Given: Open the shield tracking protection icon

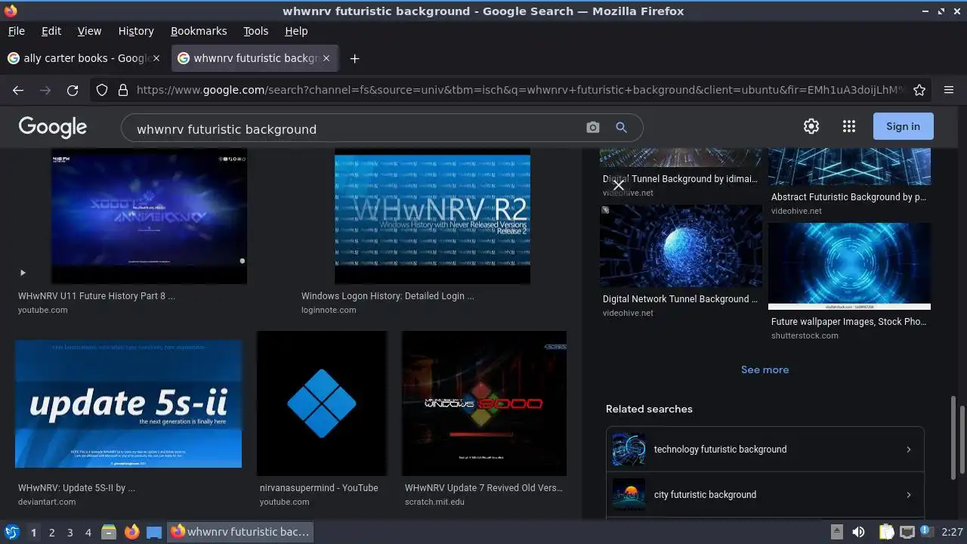Looking at the screenshot, I should point(102,90).
